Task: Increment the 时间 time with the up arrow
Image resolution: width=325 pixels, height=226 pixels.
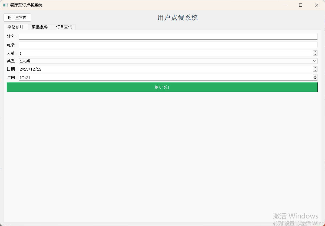Action: pos(315,76)
